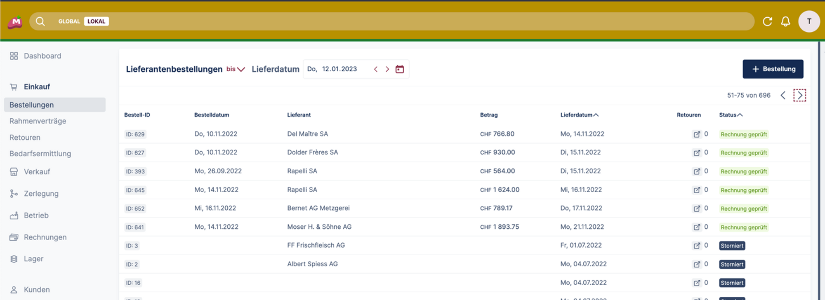Click the refresh icon in top bar
Viewport: 825px width, 300px height.
767,21
